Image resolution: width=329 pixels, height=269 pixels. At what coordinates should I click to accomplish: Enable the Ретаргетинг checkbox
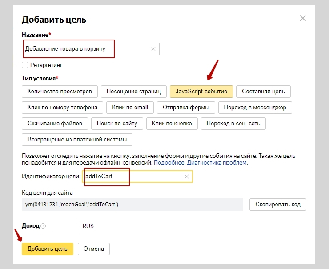tap(25, 65)
